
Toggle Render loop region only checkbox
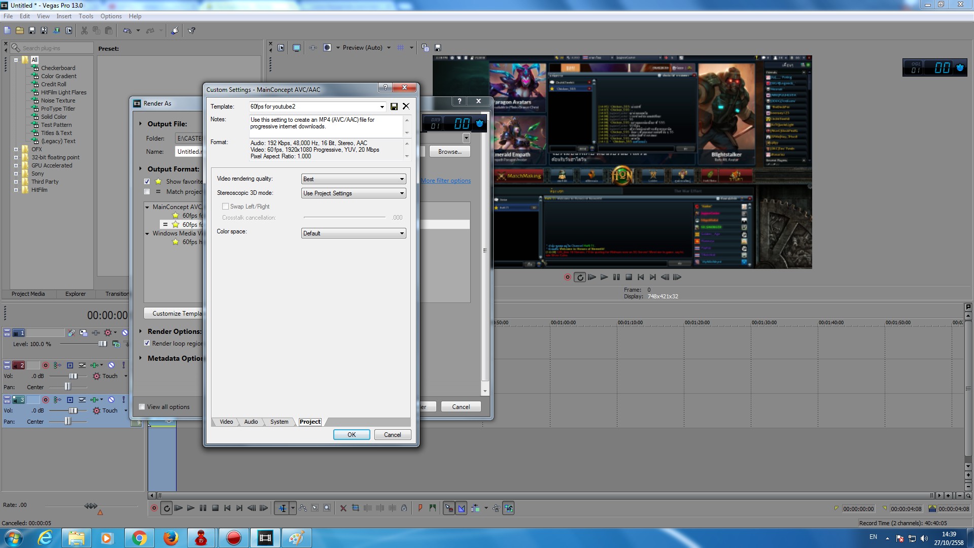pos(147,344)
